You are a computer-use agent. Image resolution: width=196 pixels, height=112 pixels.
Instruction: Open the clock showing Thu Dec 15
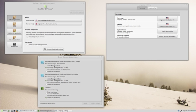(190, 111)
